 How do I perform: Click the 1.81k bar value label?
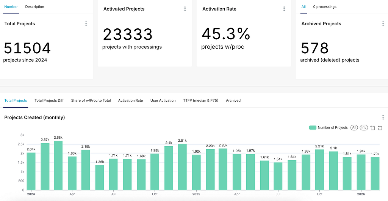tap(347, 154)
